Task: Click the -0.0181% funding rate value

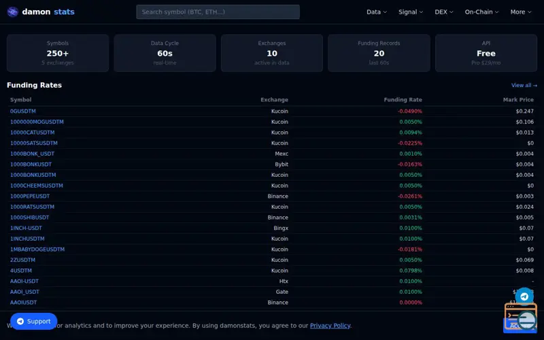Action: 410,250
